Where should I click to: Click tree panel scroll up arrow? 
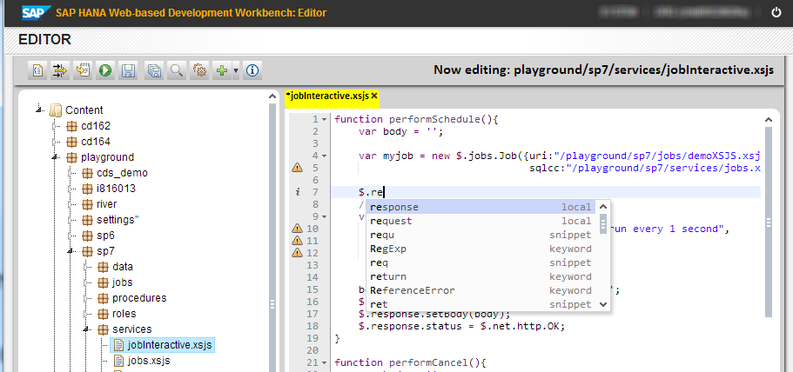point(272,96)
